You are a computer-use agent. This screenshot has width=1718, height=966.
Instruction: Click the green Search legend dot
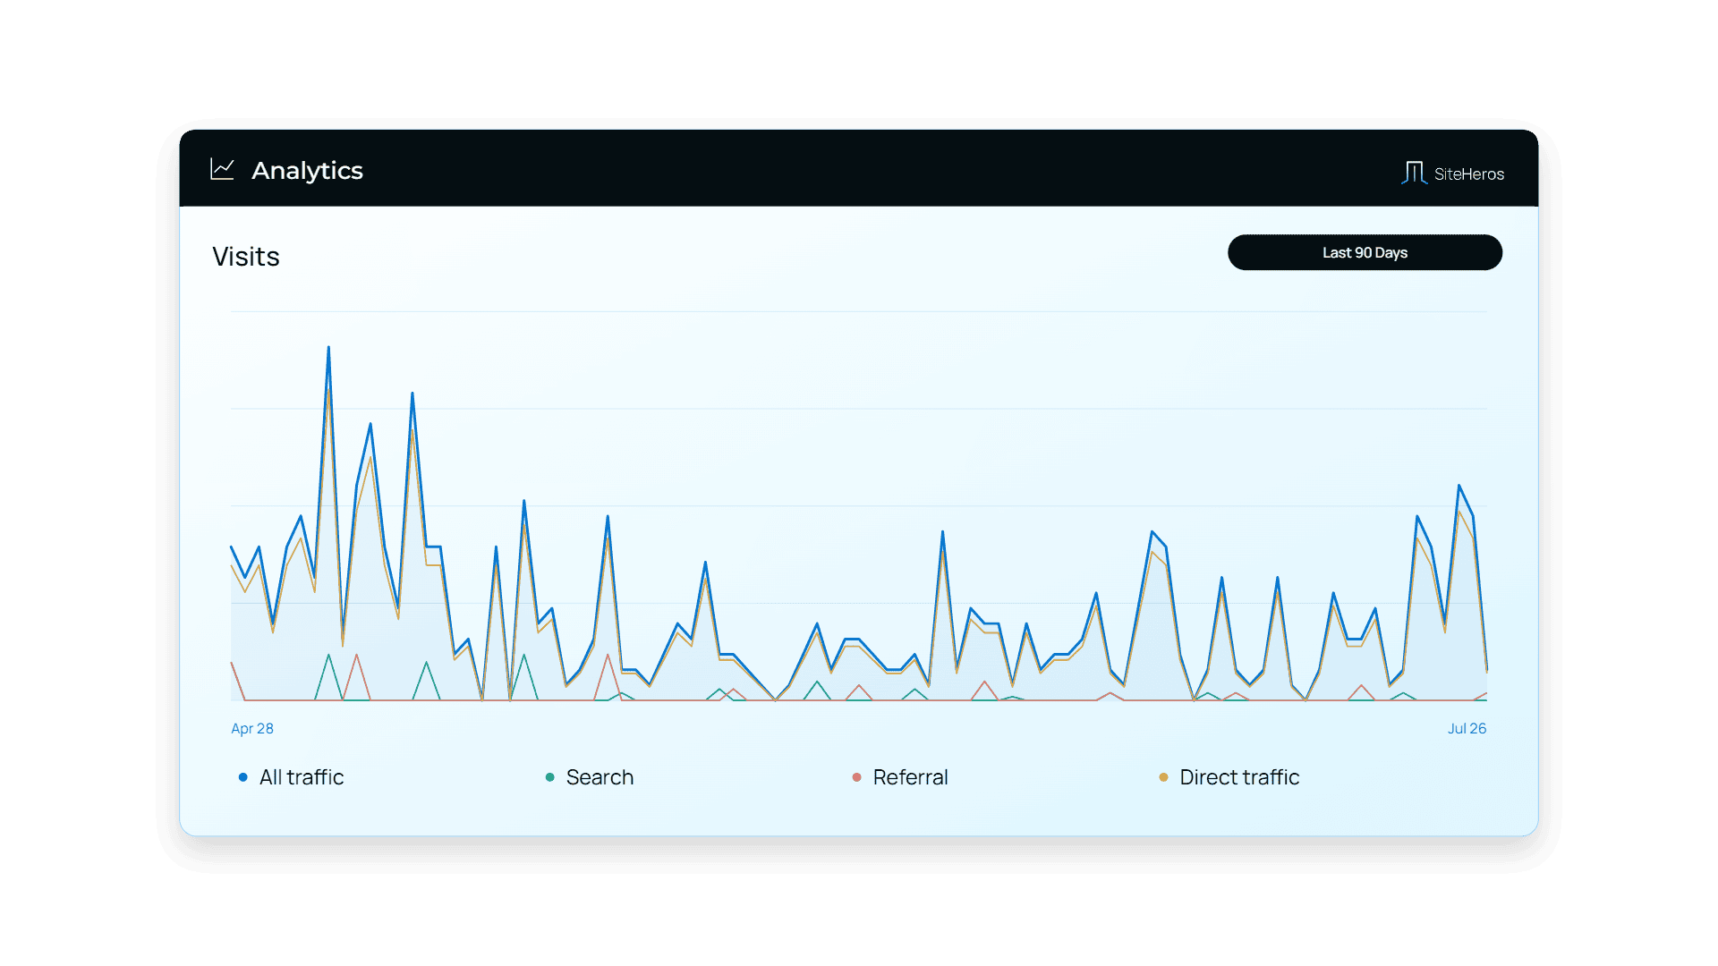(x=549, y=777)
